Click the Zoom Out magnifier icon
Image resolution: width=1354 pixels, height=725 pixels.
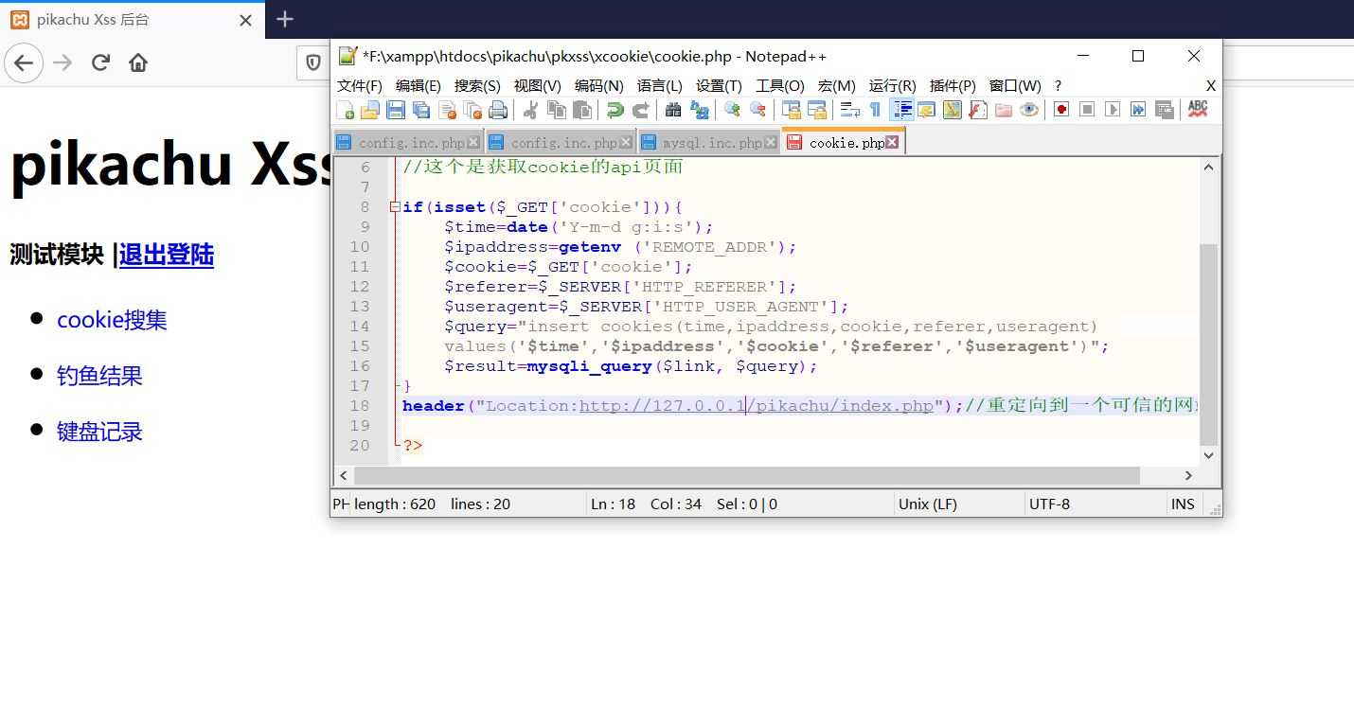757,110
